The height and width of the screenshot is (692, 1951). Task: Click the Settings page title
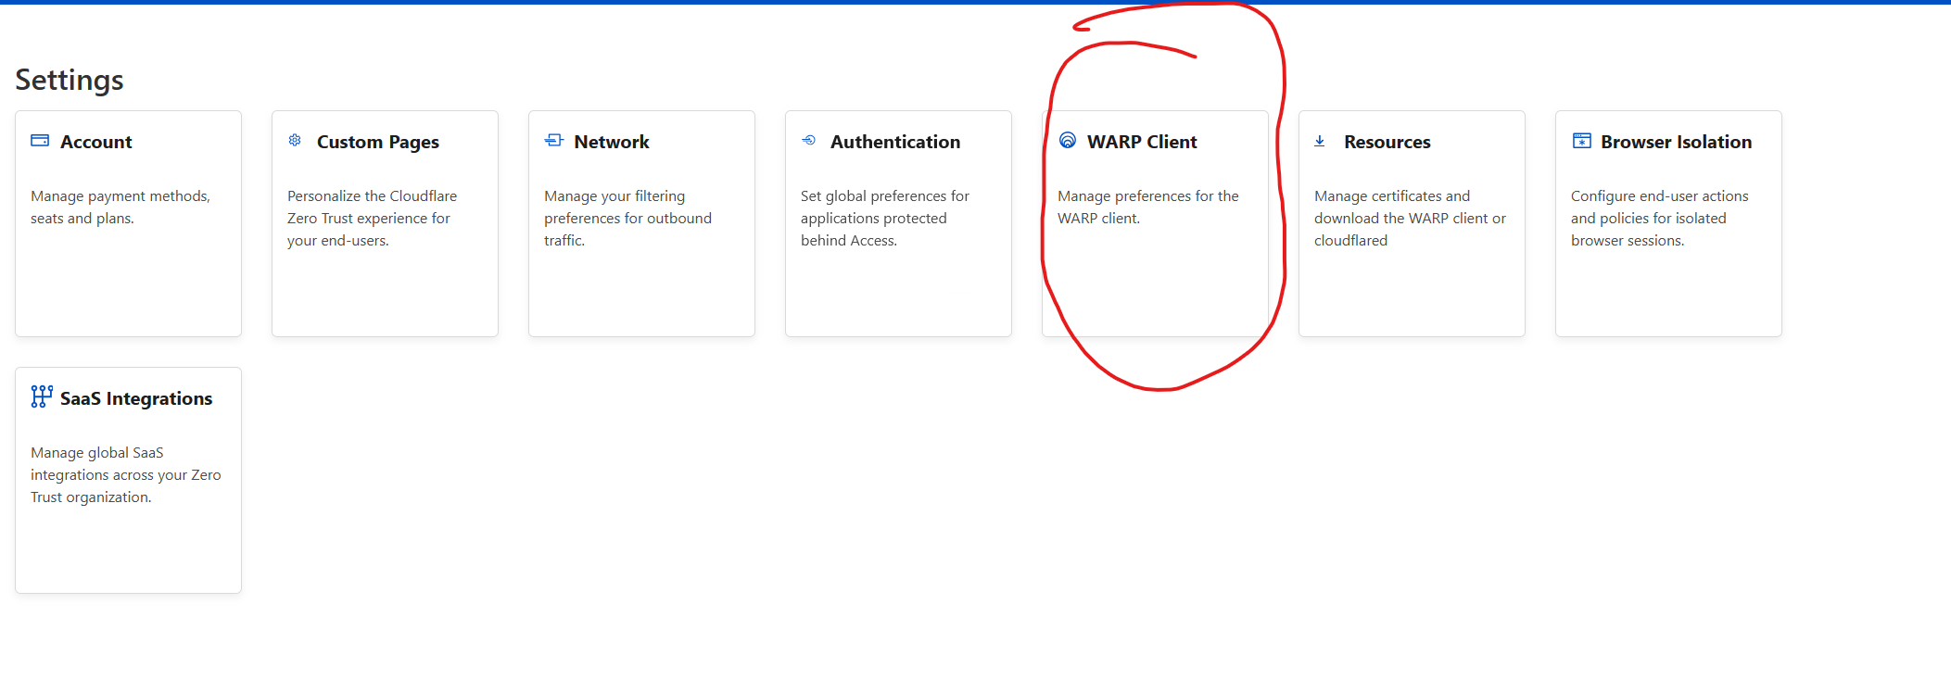[x=70, y=81]
